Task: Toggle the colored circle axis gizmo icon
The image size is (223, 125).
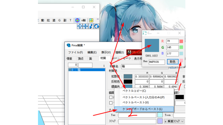Action: click(77, 20)
